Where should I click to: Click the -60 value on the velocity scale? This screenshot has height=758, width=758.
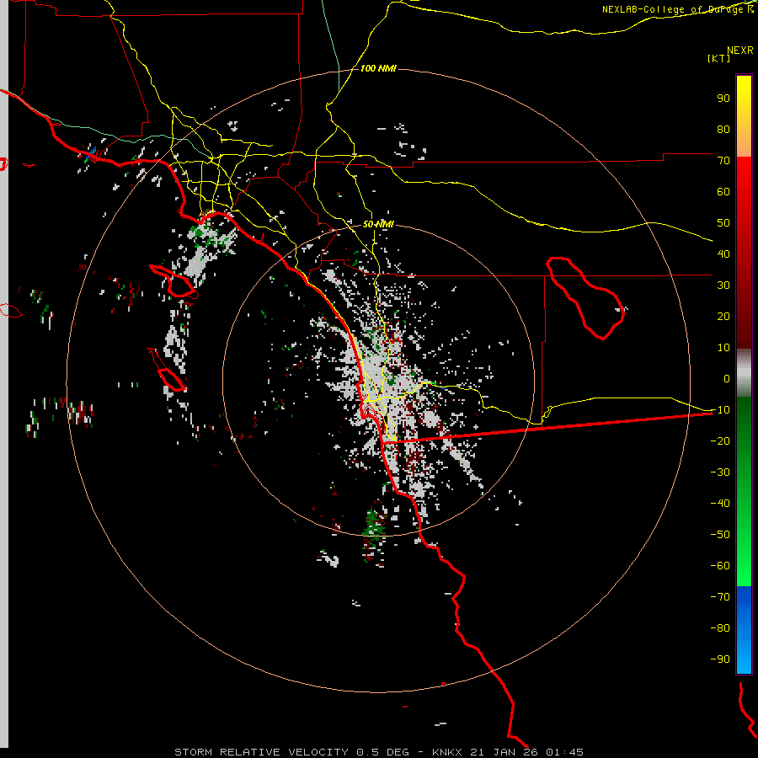click(720, 566)
